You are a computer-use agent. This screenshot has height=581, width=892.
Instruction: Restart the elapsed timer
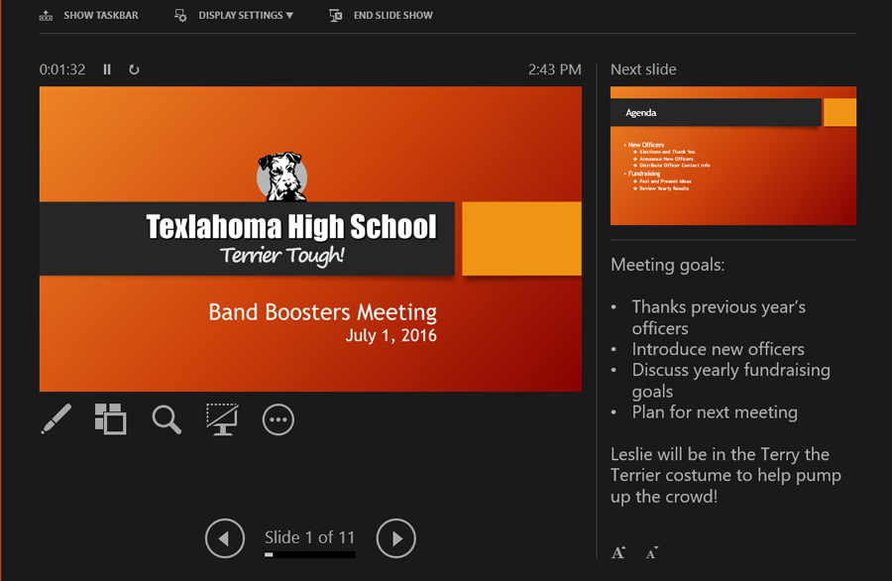coord(134,69)
